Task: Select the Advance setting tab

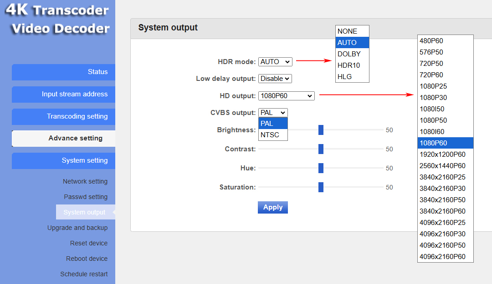Action: (63, 139)
